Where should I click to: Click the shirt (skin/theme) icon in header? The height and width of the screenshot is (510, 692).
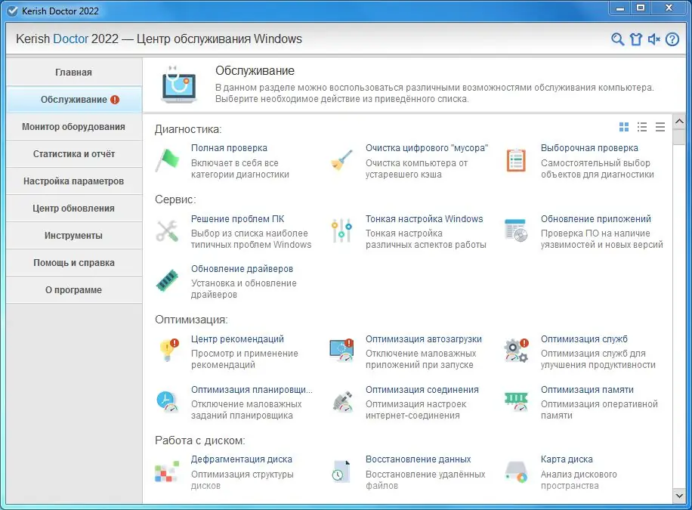pyautogui.click(x=636, y=39)
